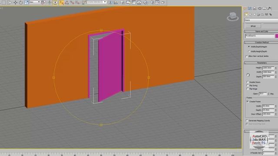
Task: Click the Open degrees value field
Action: [263, 94]
